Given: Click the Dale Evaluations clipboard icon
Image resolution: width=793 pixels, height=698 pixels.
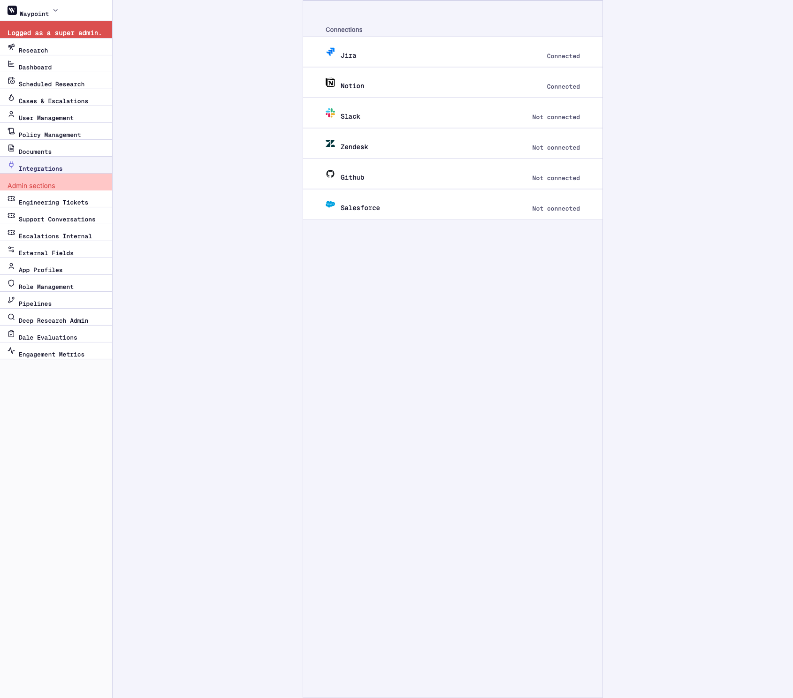Looking at the screenshot, I should (11, 334).
